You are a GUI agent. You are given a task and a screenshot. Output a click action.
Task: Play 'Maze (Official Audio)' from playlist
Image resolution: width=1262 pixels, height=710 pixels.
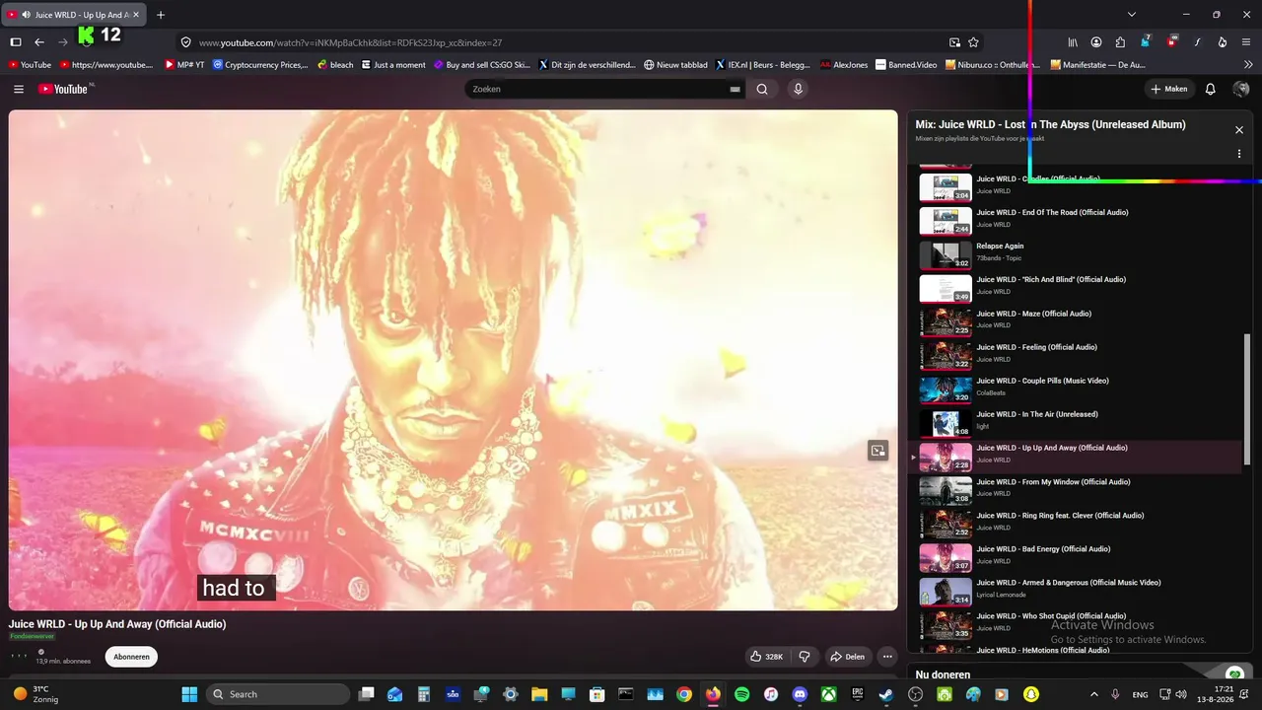tap(1076, 320)
